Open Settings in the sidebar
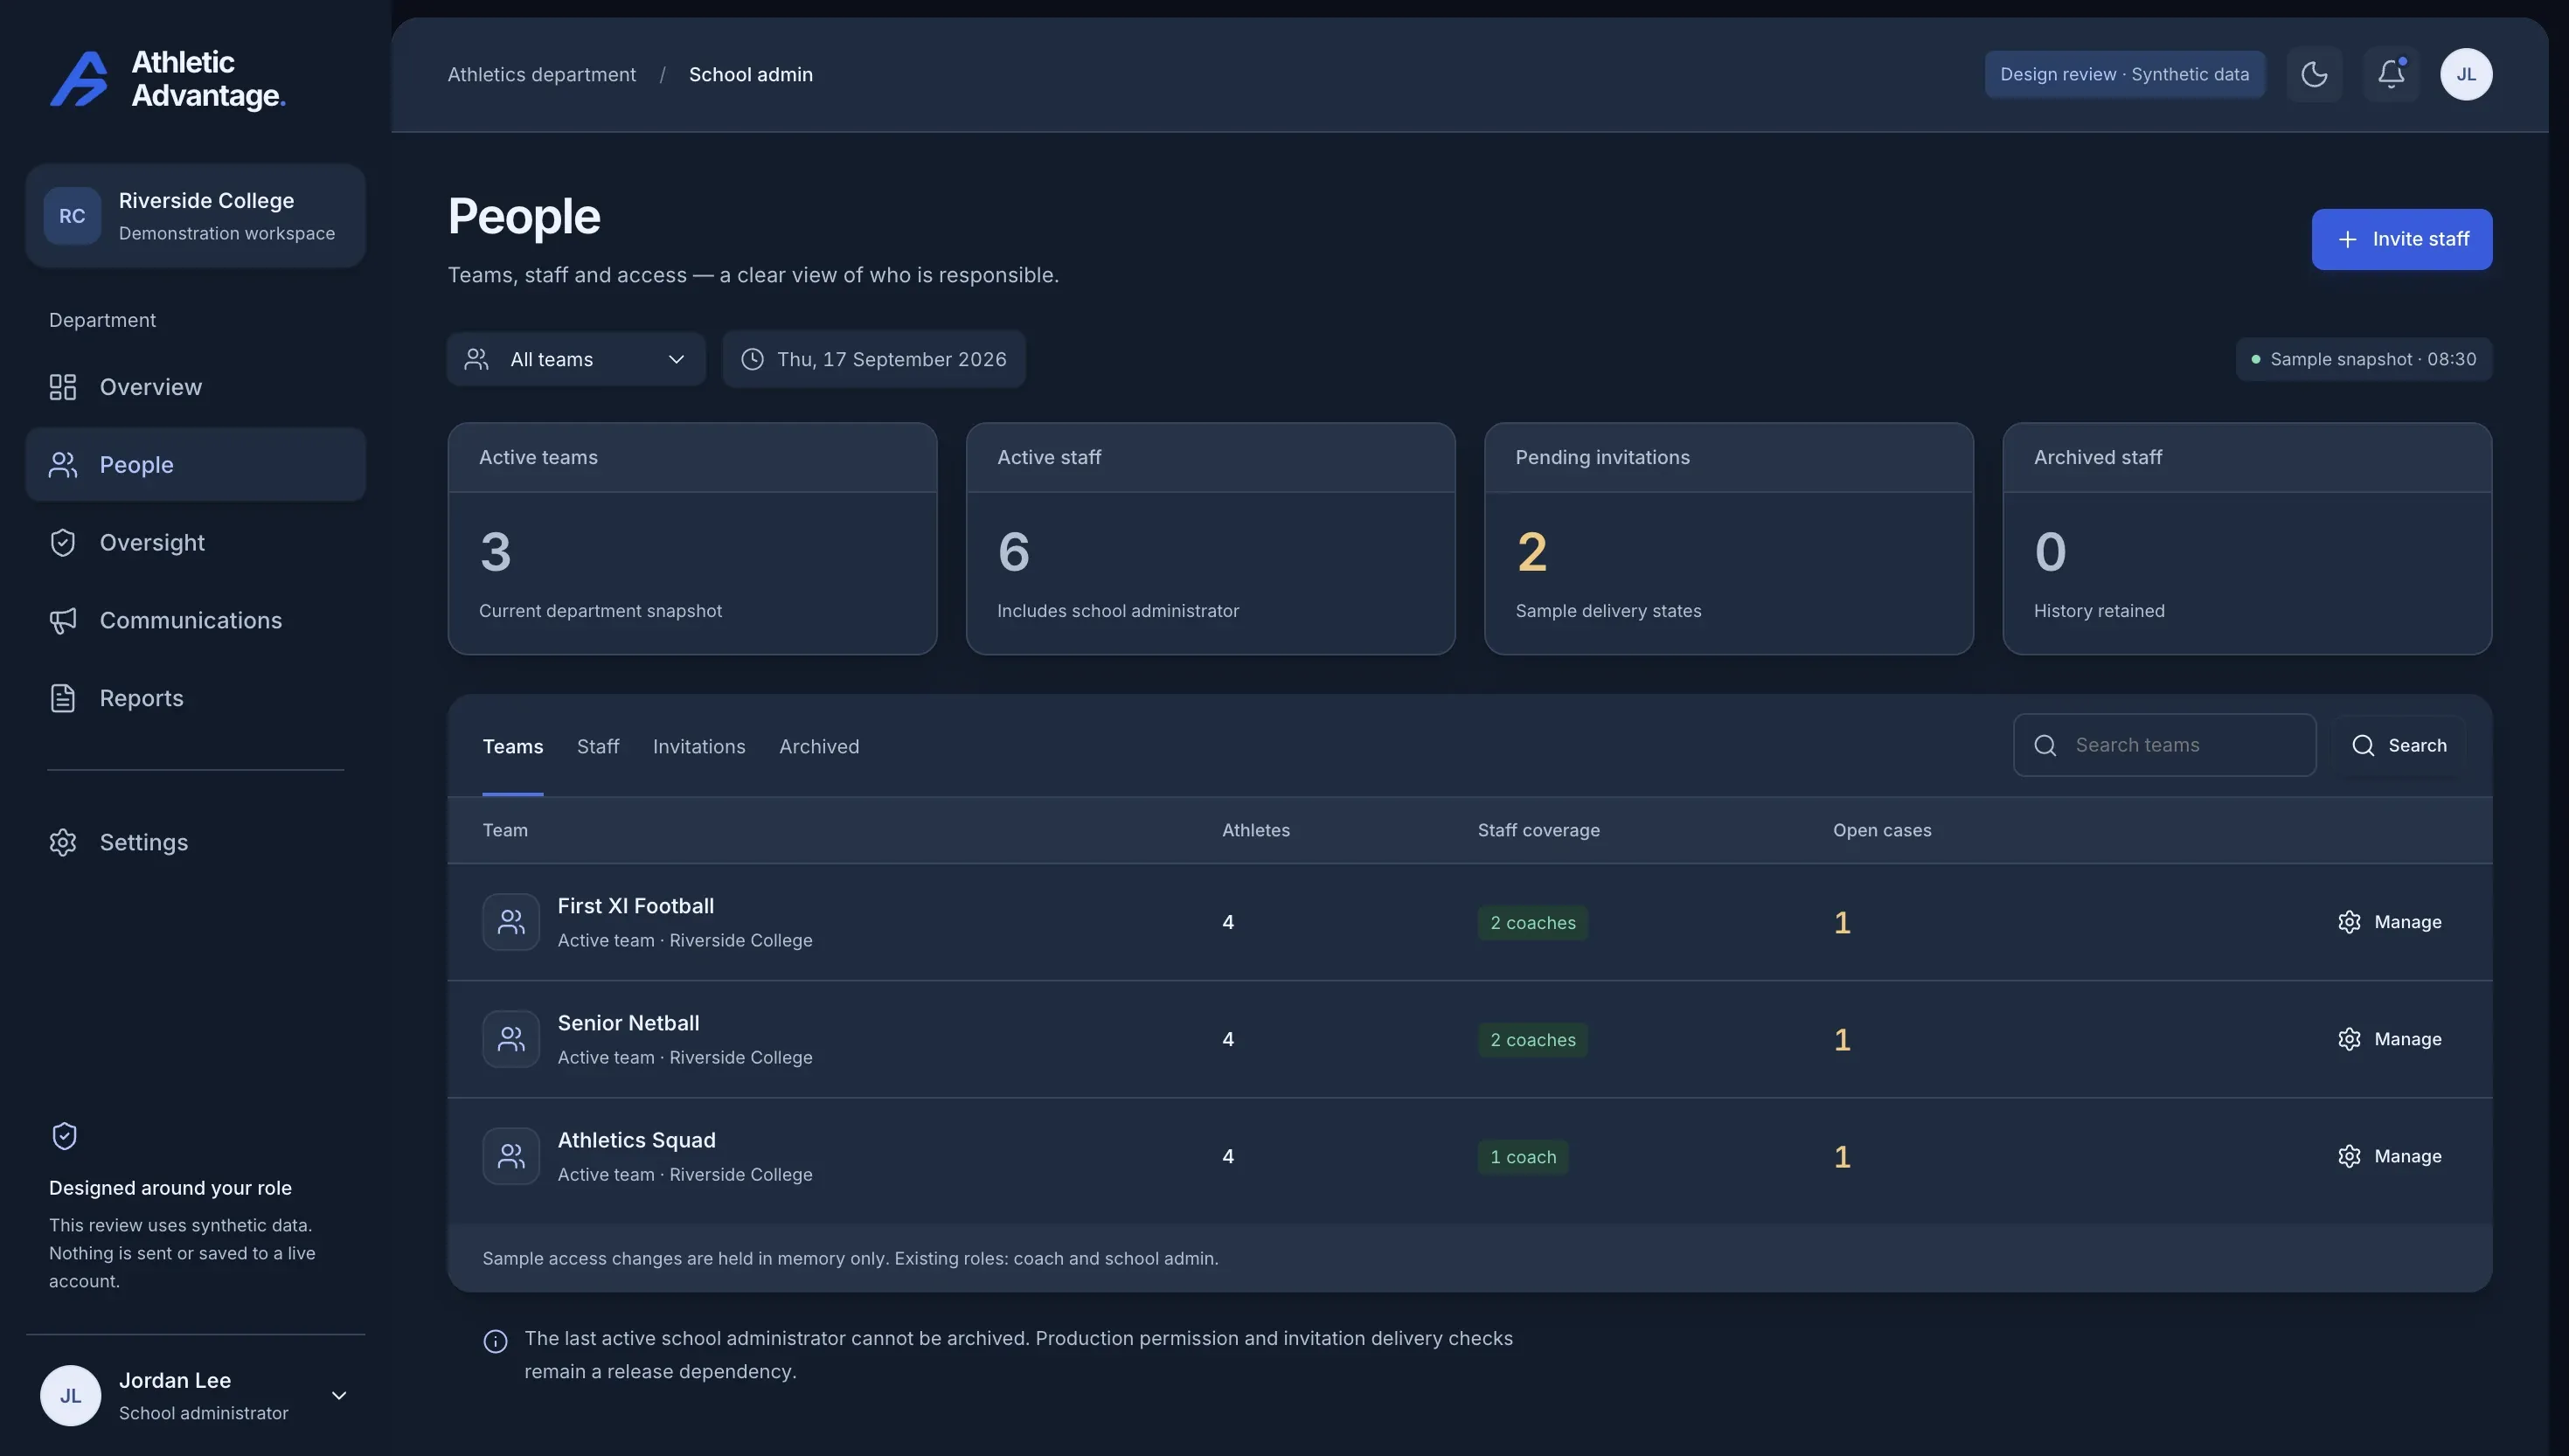 click(195, 842)
